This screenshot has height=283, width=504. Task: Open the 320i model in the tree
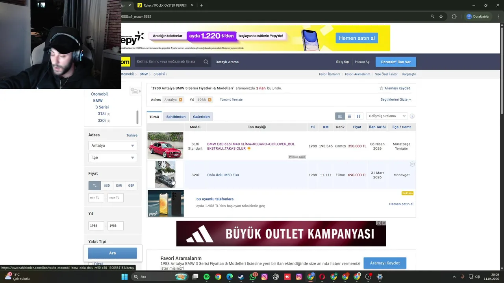tap(102, 120)
